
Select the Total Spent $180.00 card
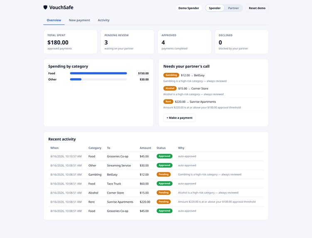pos(70,42)
